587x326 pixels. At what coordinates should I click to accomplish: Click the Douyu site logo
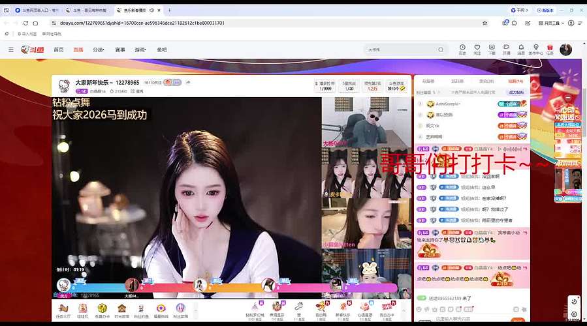click(33, 50)
